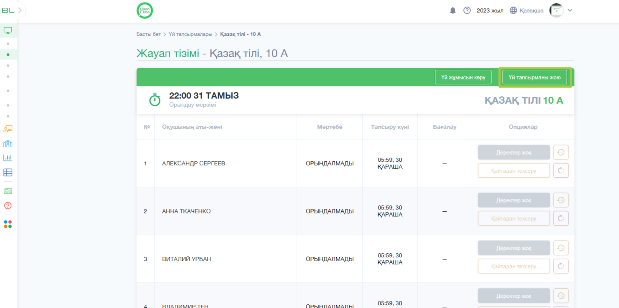Open the table grid sidebar icon
This screenshot has width=619, height=308.
click(8, 172)
